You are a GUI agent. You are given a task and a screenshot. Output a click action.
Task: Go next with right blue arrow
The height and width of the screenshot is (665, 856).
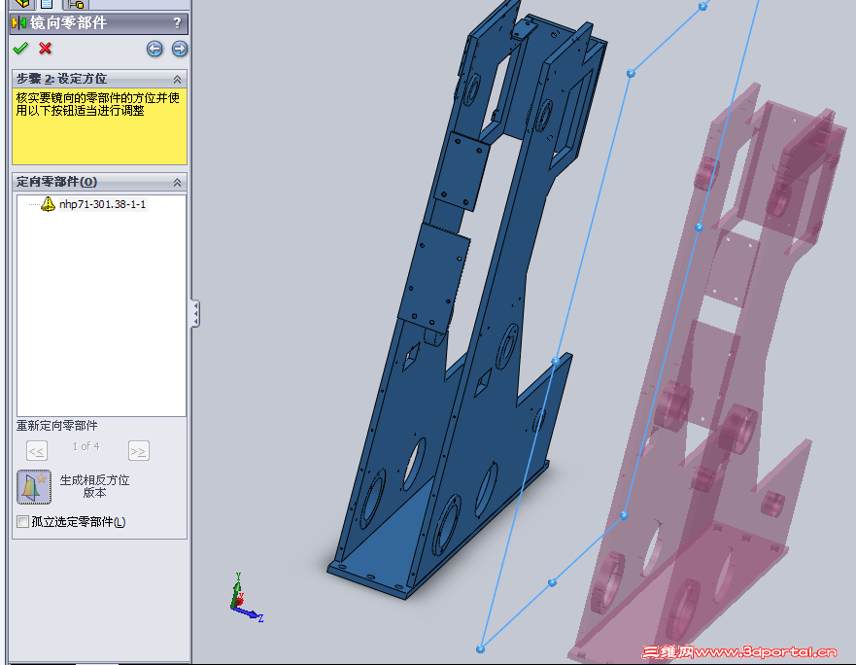click(x=179, y=49)
